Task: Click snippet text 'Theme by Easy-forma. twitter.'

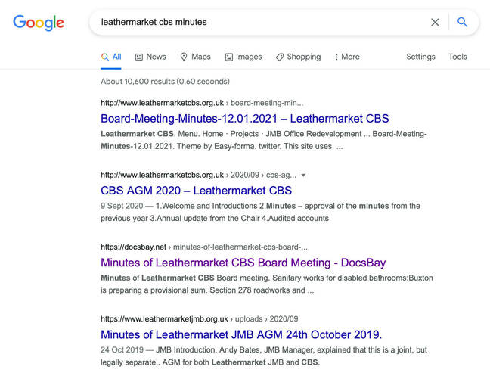Action: click(x=229, y=146)
